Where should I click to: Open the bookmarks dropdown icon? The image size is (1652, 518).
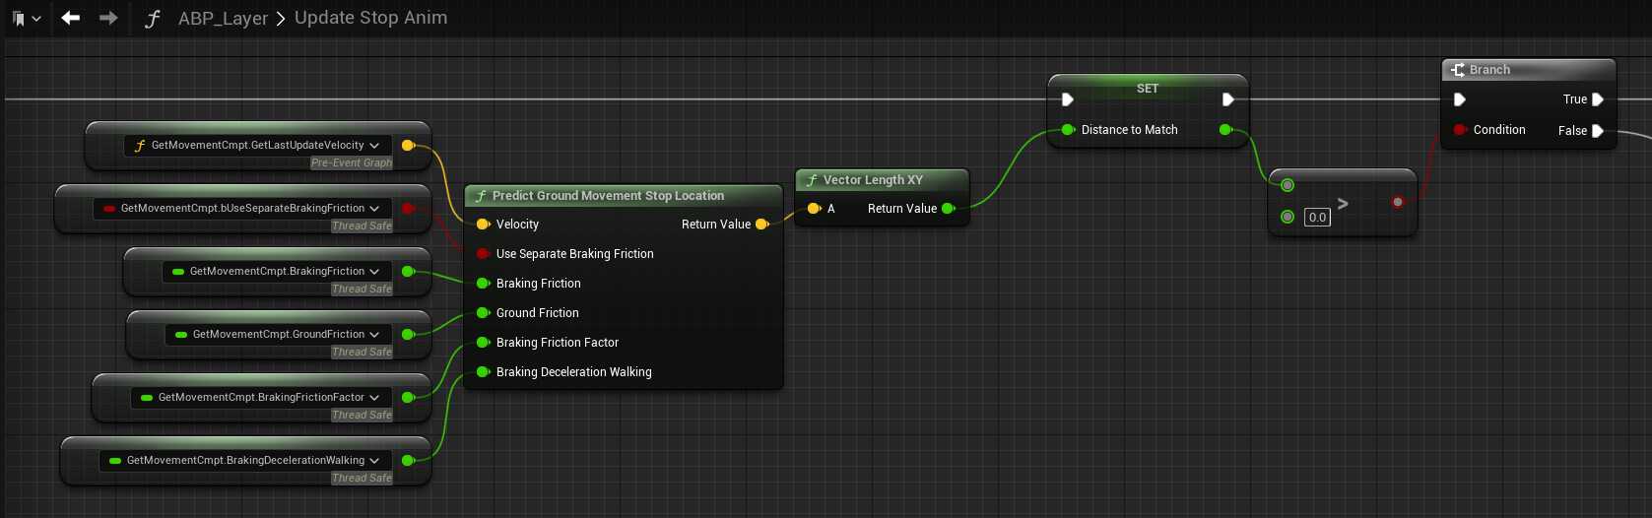point(27,19)
